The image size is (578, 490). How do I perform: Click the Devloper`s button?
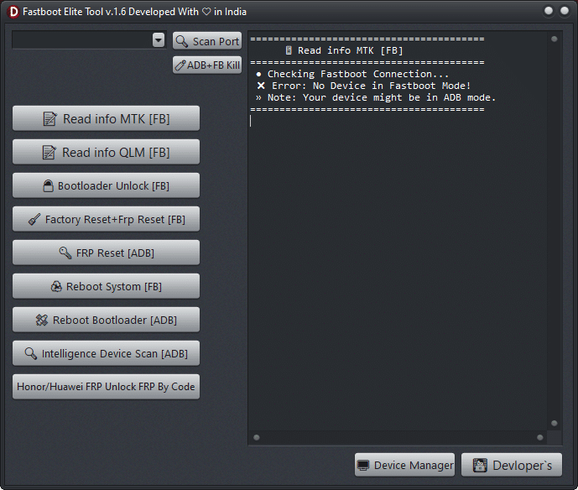pyautogui.click(x=512, y=465)
